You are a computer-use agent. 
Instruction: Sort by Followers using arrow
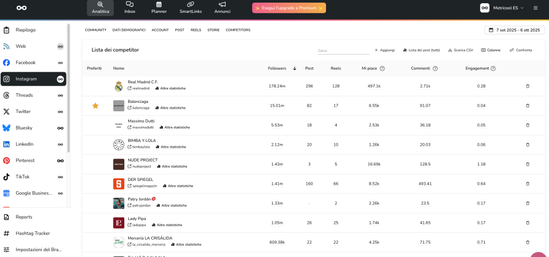pyautogui.click(x=294, y=69)
